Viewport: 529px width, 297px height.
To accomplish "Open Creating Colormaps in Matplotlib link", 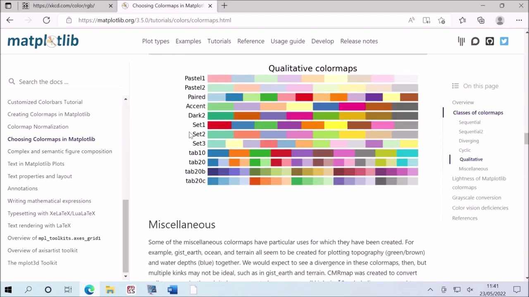I will click(x=49, y=114).
